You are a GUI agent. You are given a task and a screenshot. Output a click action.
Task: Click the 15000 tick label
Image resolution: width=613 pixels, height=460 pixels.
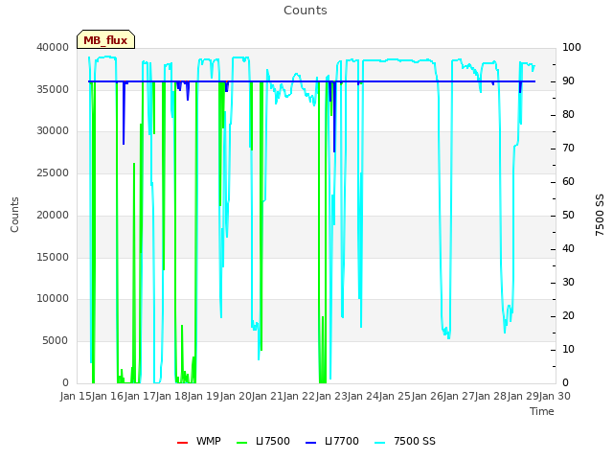coord(53,258)
